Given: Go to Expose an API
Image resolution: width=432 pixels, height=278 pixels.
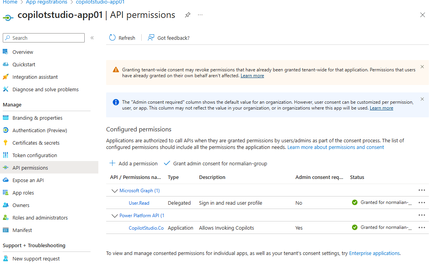Looking at the screenshot, I should pyautogui.click(x=28, y=180).
